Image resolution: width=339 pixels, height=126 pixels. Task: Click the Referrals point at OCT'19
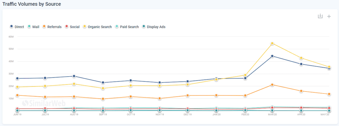(x=130, y=97)
